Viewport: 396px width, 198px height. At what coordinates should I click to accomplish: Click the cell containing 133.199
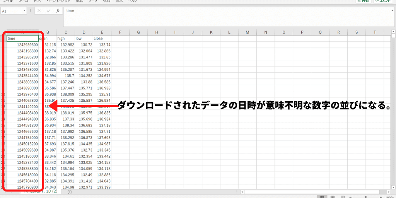coord(102,187)
